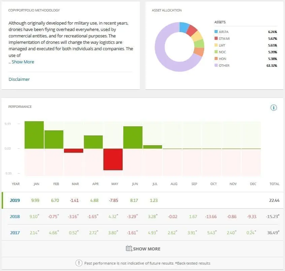Image resolution: width=285 pixels, height=271 pixels.
Task: Click the exclamation icon in the footer notice
Action: 78,263
